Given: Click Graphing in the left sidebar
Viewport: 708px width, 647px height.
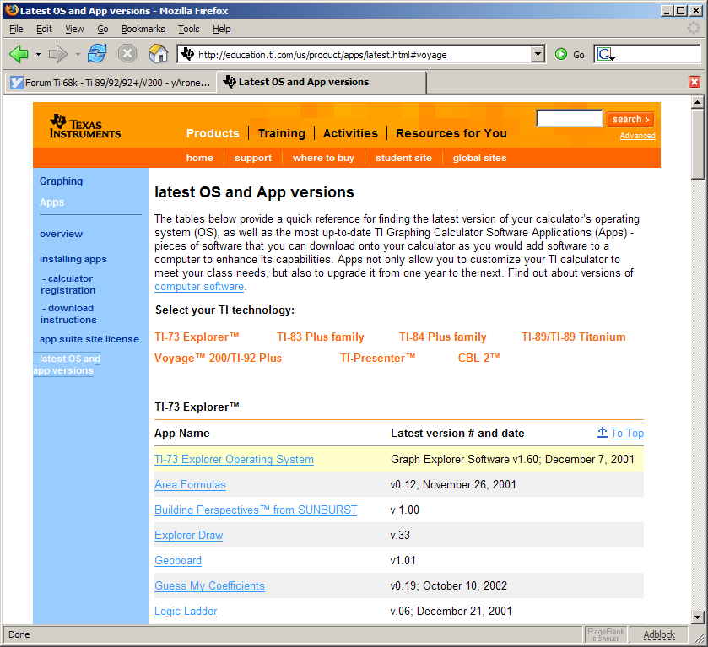Looking at the screenshot, I should point(61,181).
